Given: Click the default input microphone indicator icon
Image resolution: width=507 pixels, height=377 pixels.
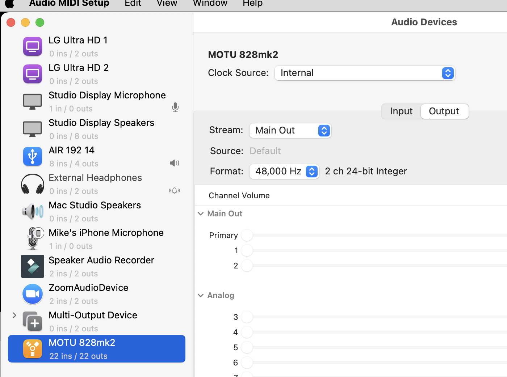Looking at the screenshot, I should pyautogui.click(x=175, y=107).
